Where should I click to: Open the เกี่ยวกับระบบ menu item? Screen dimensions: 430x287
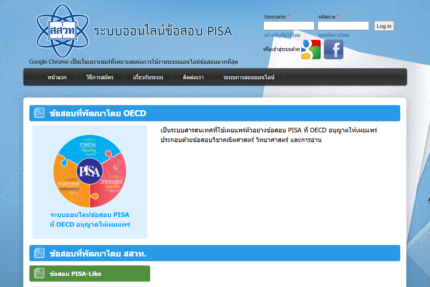coord(148,77)
